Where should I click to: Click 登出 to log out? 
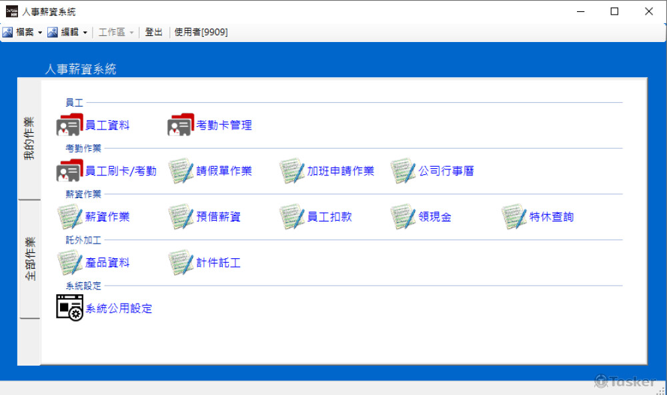point(153,32)
